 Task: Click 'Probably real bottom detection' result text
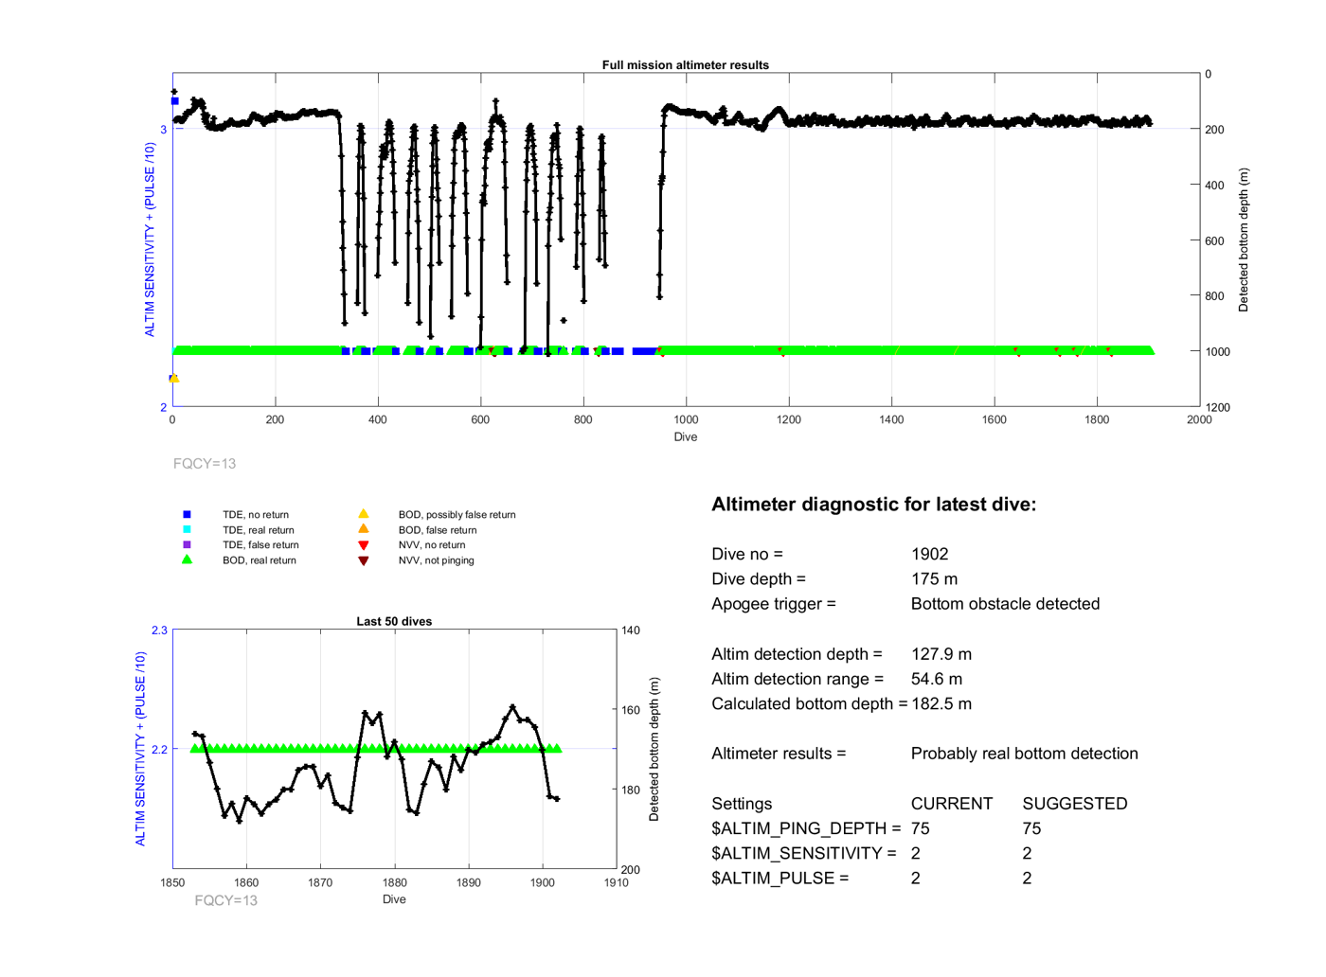tap(1025, 754)
